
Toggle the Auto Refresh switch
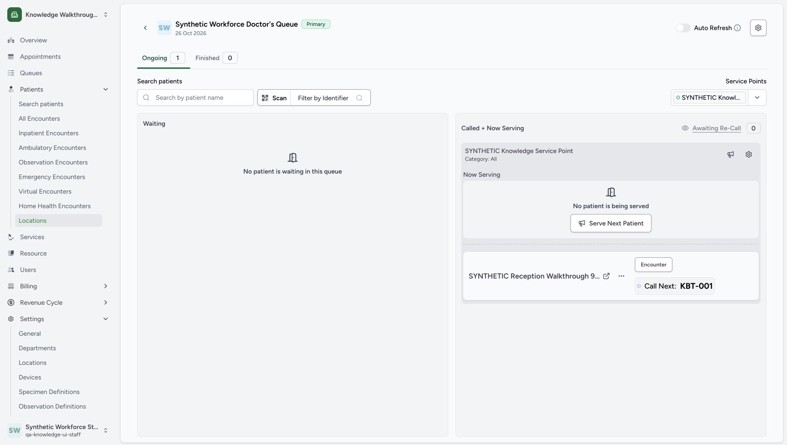click(683, 28)
